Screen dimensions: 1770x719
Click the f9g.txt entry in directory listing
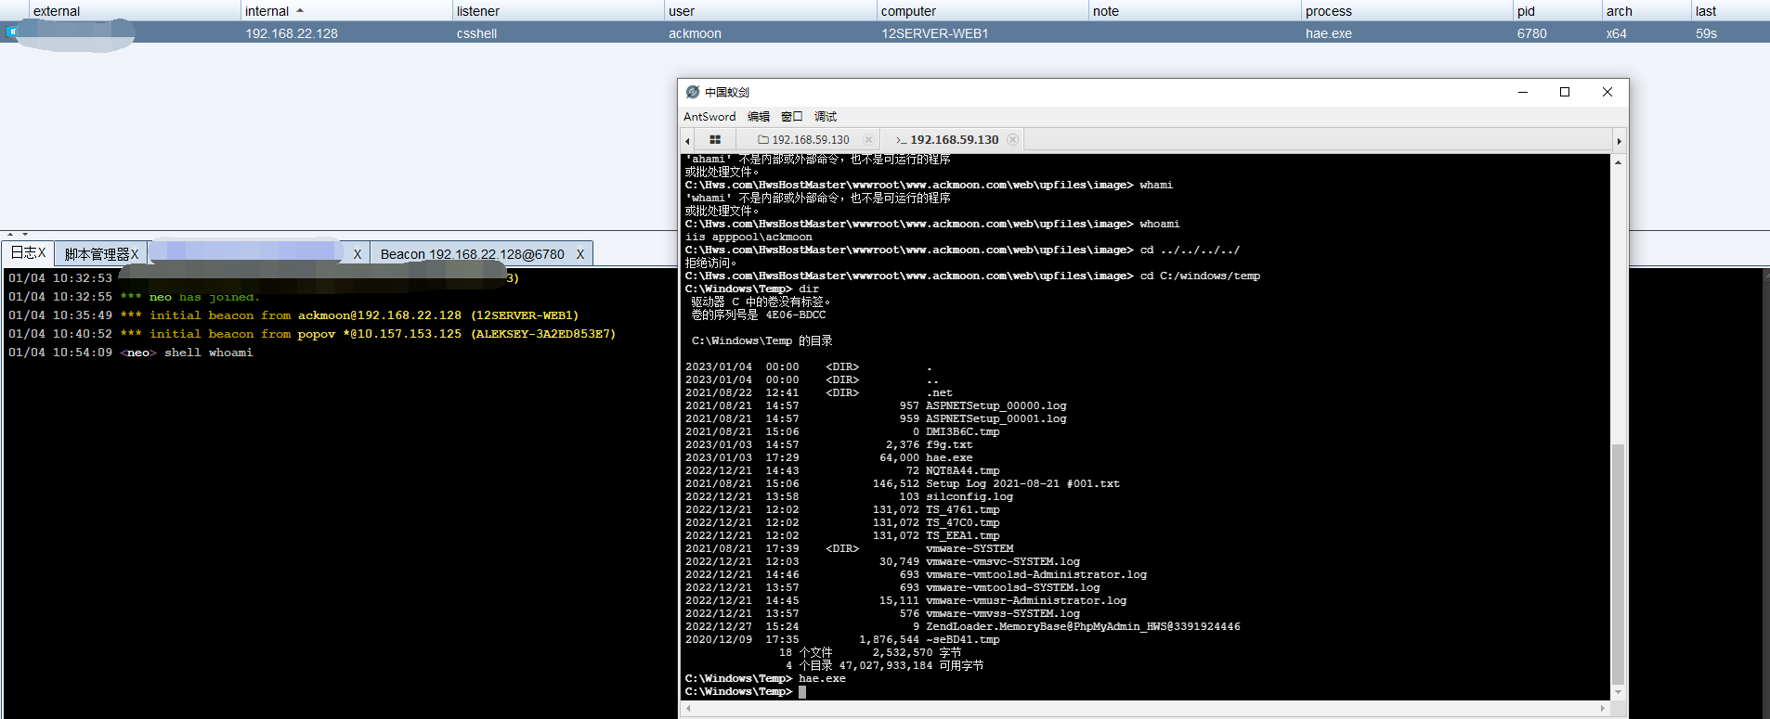point(949,444)
